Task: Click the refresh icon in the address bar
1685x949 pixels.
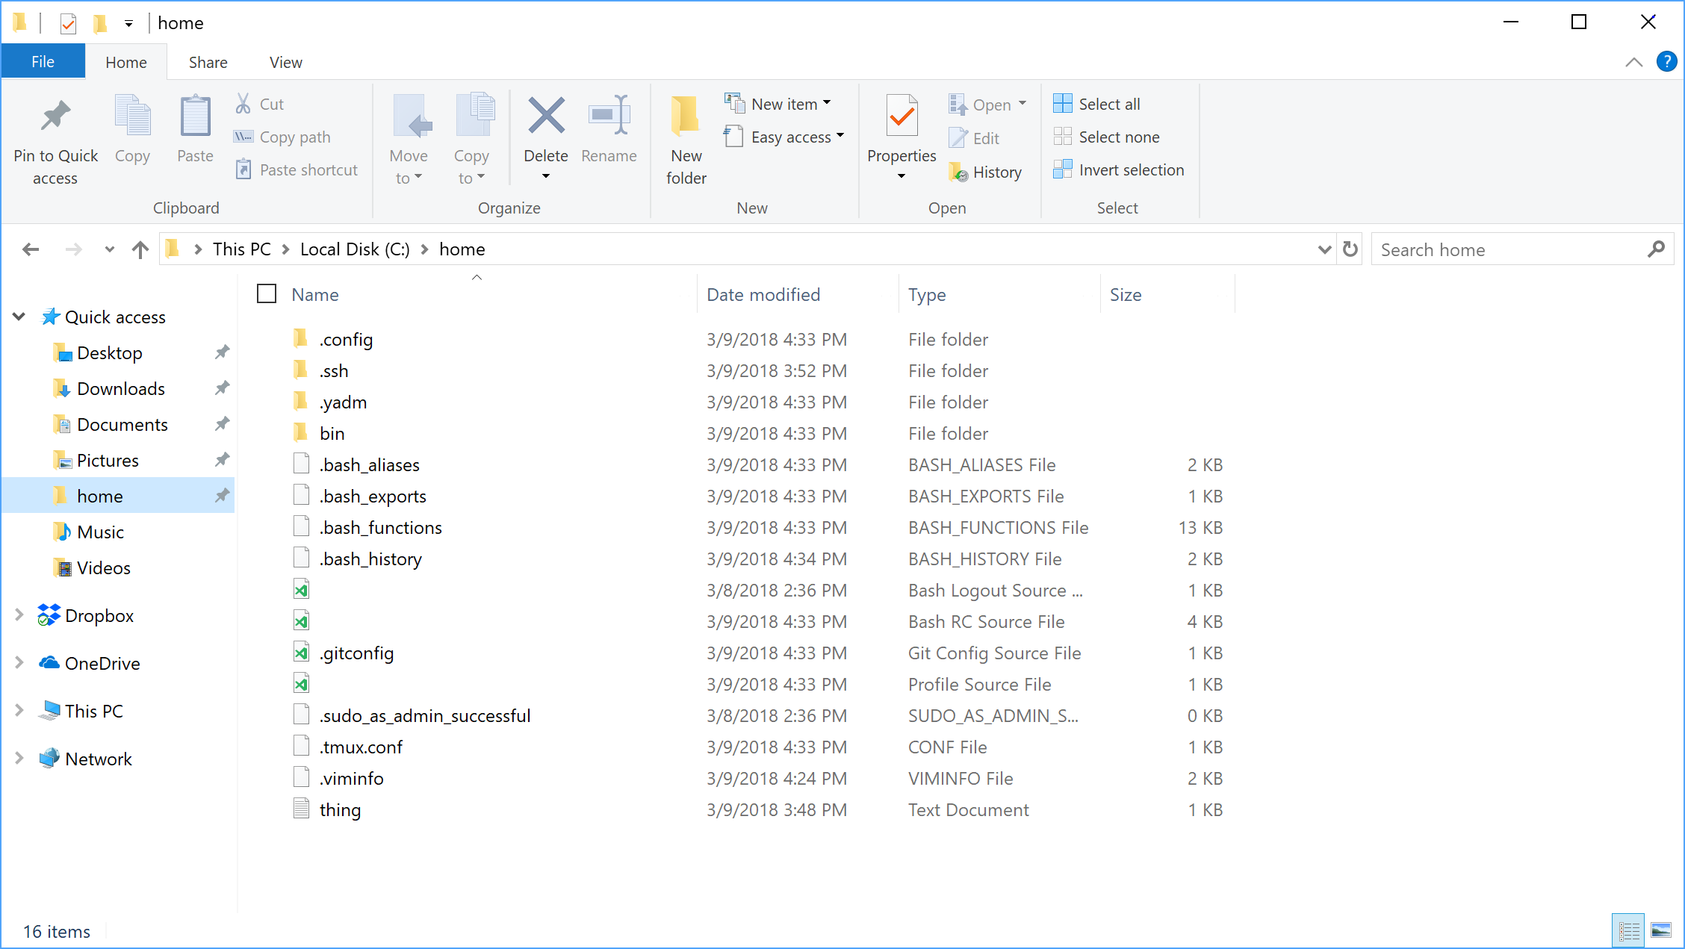Action: pyautogui.click(x=1349, y=249)
